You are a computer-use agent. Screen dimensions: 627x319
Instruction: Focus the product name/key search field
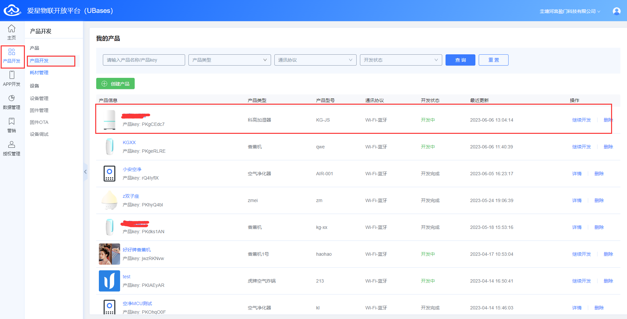(144, 60)
